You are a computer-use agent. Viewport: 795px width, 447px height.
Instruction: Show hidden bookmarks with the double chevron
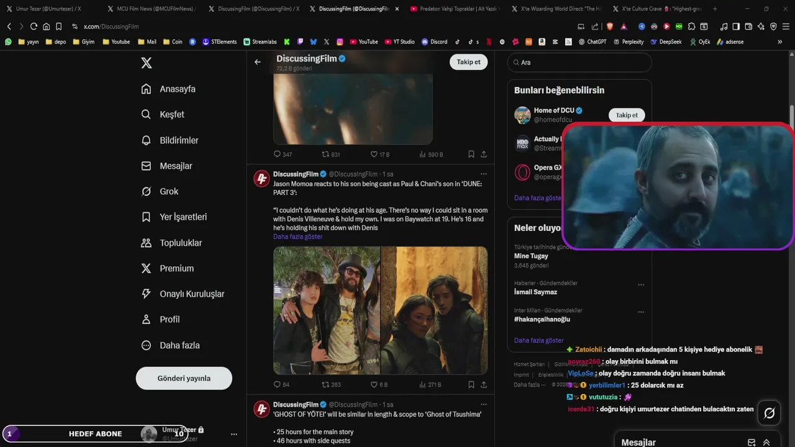point(780,42)
